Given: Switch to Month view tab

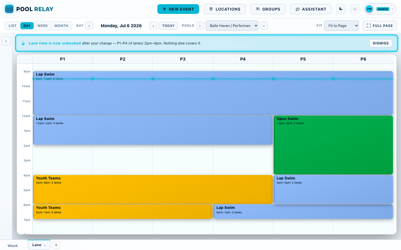Looking at the screenshot, I should (x=61, y=26).
